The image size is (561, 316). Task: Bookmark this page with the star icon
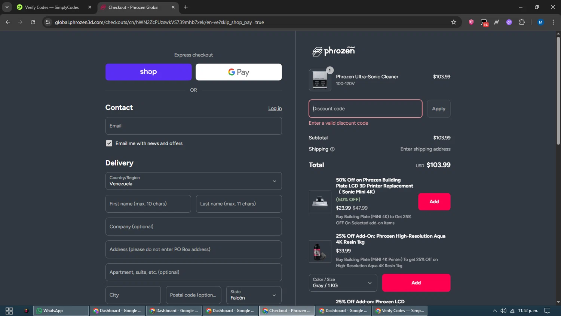coord(454,22)
